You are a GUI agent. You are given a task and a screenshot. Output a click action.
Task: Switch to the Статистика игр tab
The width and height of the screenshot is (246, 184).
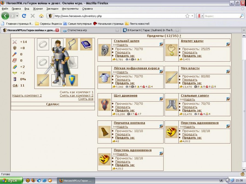pyautogui.click(x=90, y=30)
